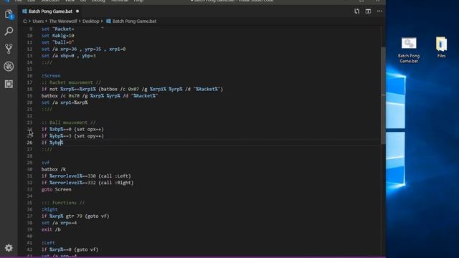459x258 pixels.
Task: Click the ':: Ball mouvement //' comment
Action: click(x=69, y=123)
